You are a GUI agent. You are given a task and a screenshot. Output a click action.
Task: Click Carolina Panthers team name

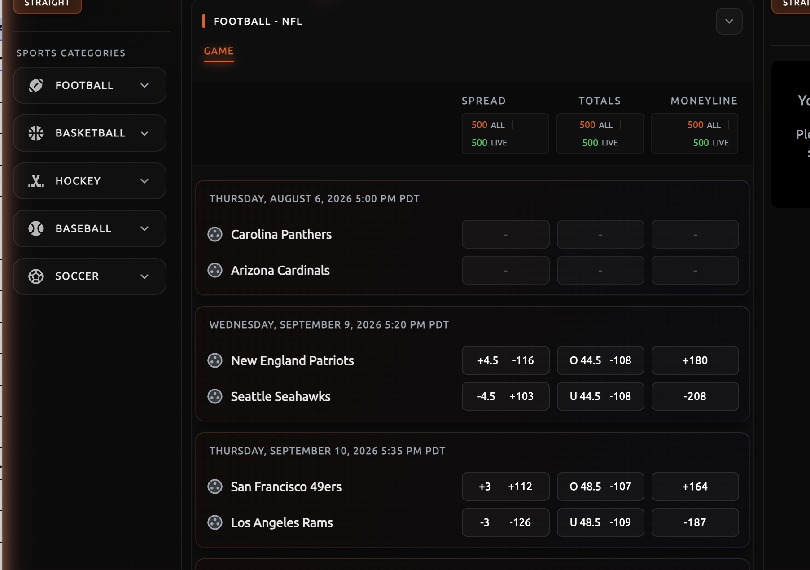(x=281, y=234)
